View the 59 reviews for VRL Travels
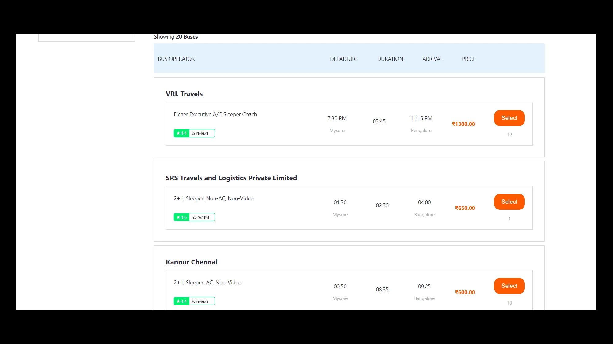This screenshot has width=613, height=344. [x=200, y=133]
